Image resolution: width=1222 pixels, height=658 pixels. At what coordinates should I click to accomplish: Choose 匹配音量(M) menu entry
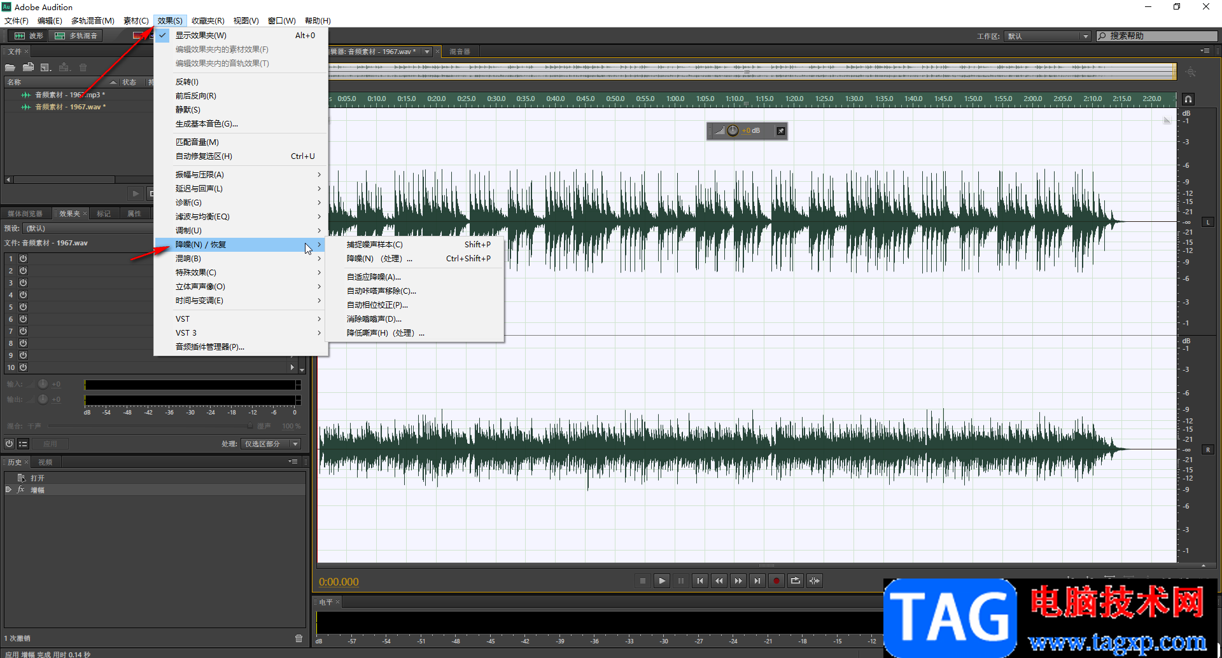click(x=241, y=142)
